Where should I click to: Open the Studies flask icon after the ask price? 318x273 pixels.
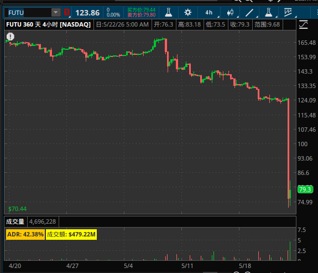[x=169, y=12]
